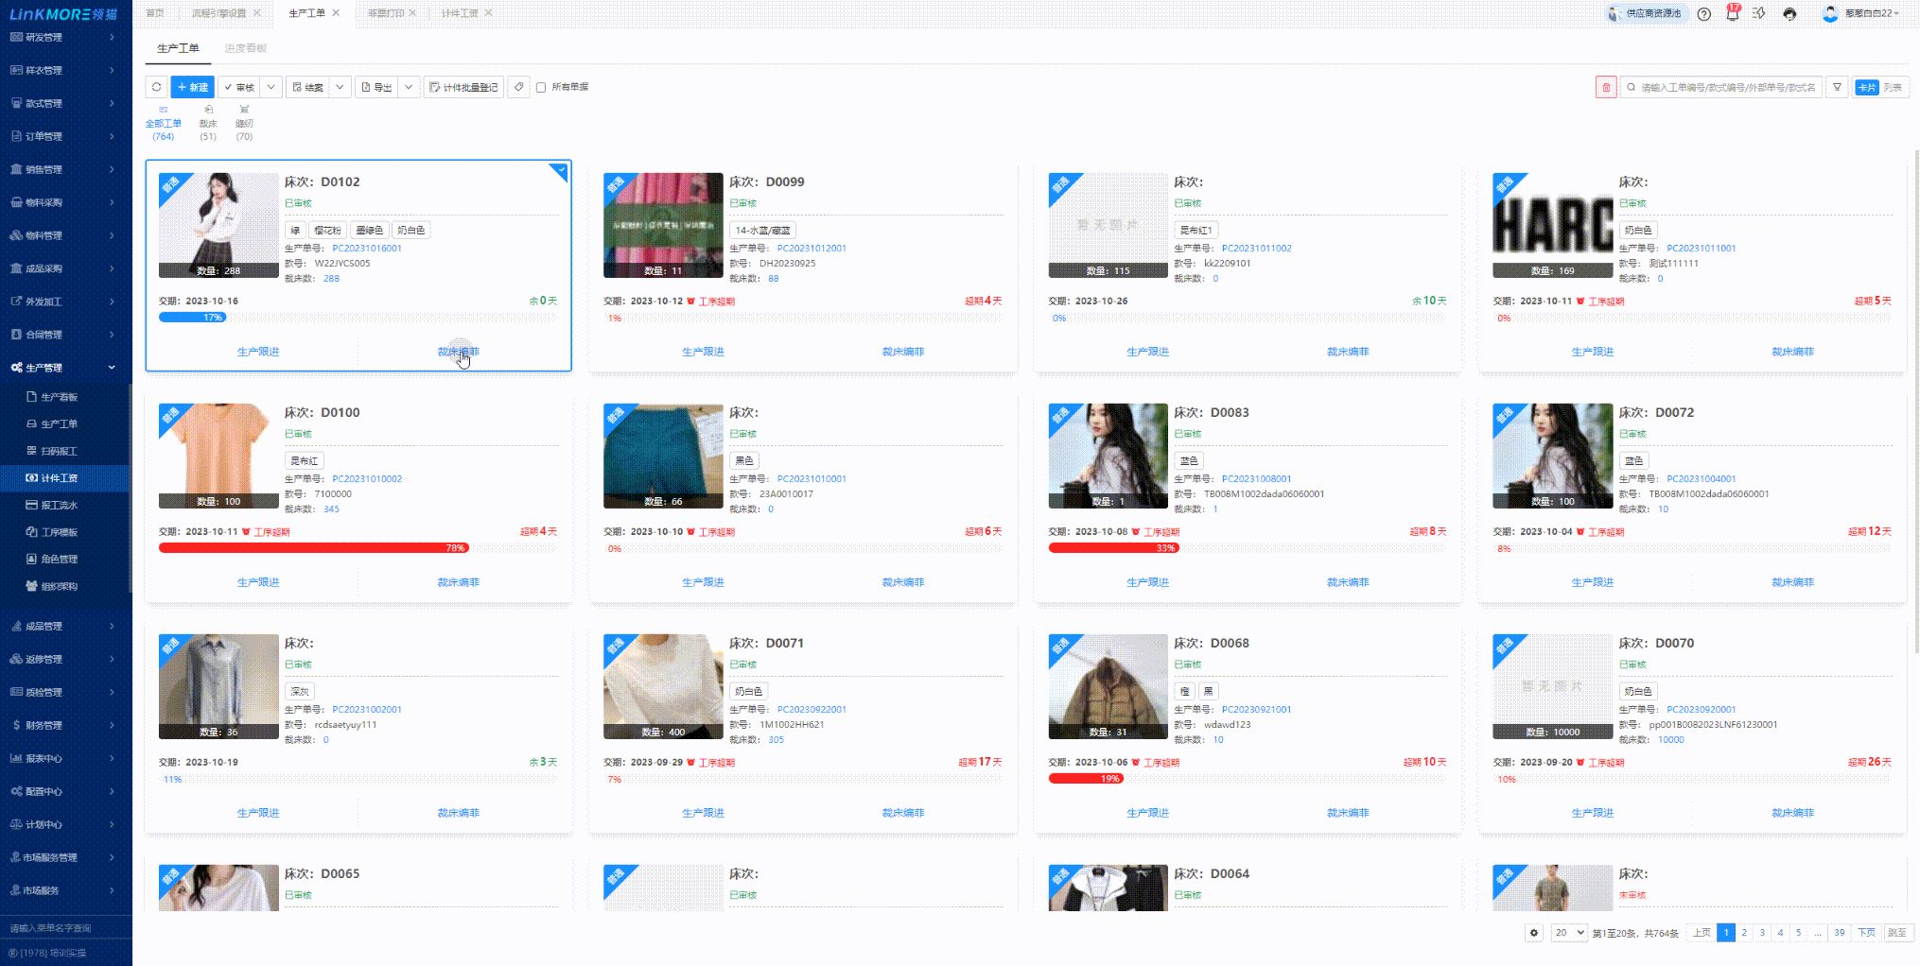Expand the 物料采购 sidebar menu

64,202
